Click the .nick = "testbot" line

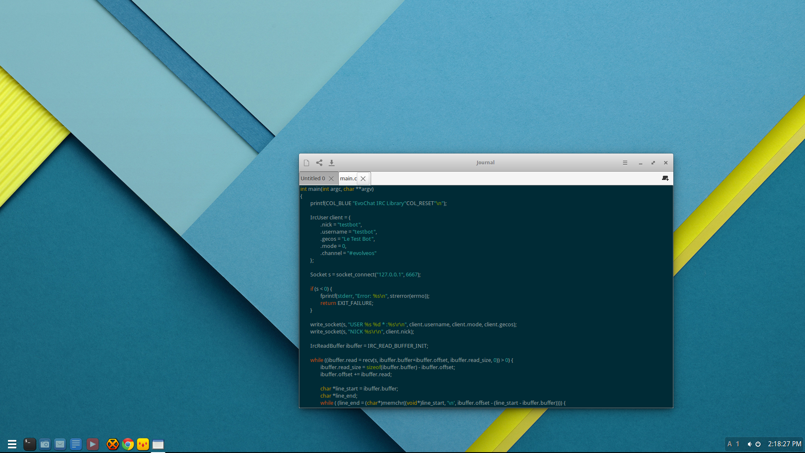click(x=341, y=225)
